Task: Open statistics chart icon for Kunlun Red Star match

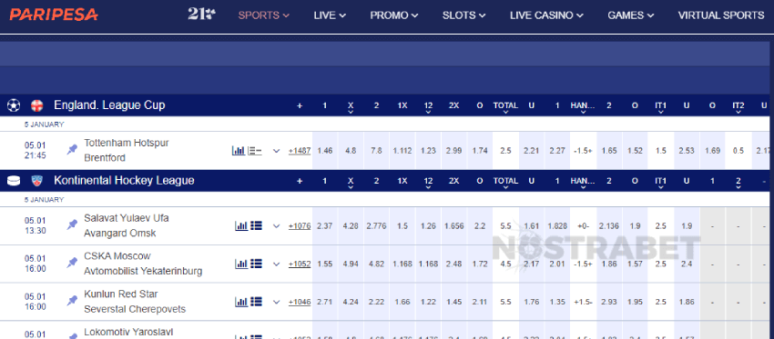Action: point(241,302)
